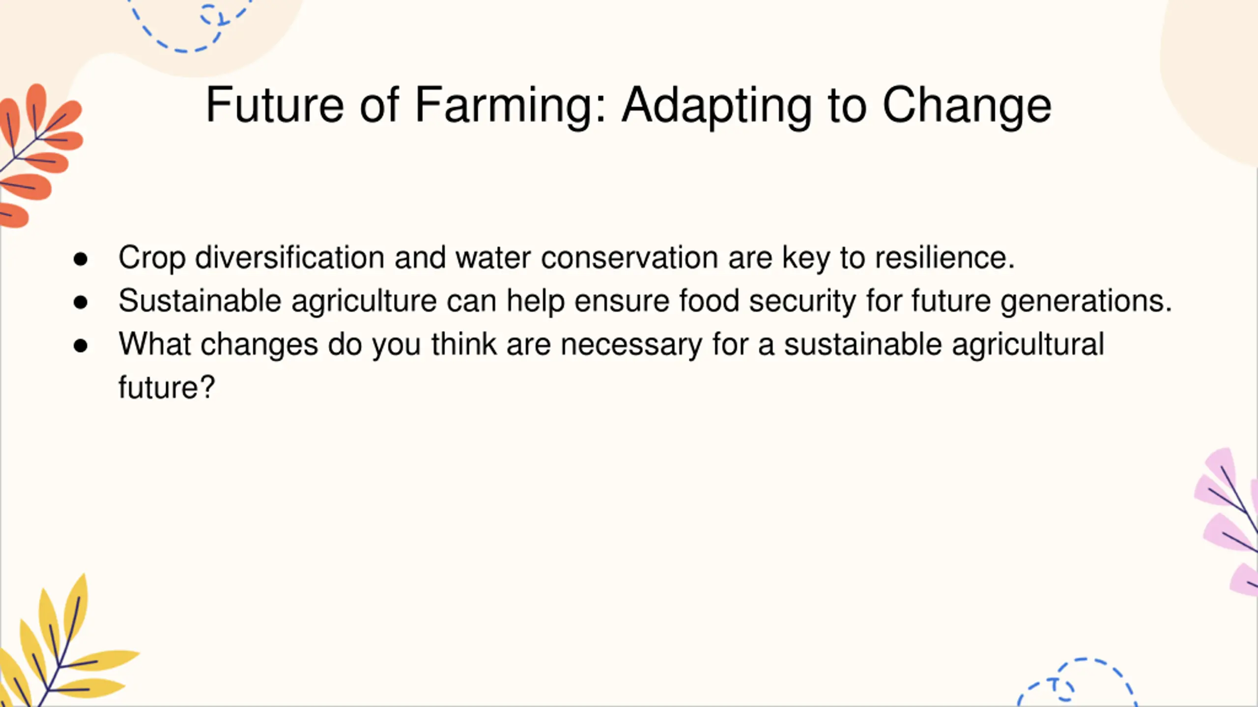Image resolution: width=1258 pixels, height=707 pixels.
Task: Click the third bullet point marker
Action: (x=81, y=345)
